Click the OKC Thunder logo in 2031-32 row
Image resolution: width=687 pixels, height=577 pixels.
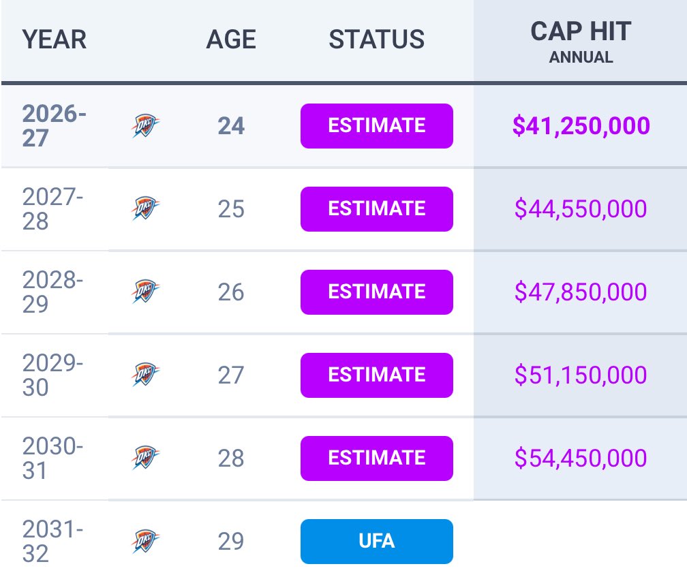click(145, 542)
